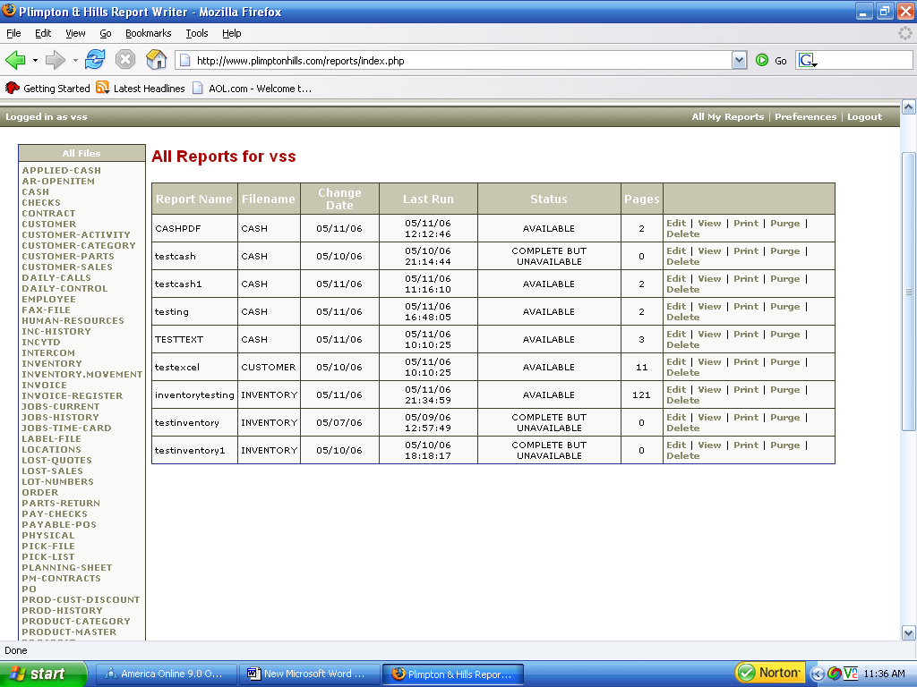Open the View menu

click(75, 33)
